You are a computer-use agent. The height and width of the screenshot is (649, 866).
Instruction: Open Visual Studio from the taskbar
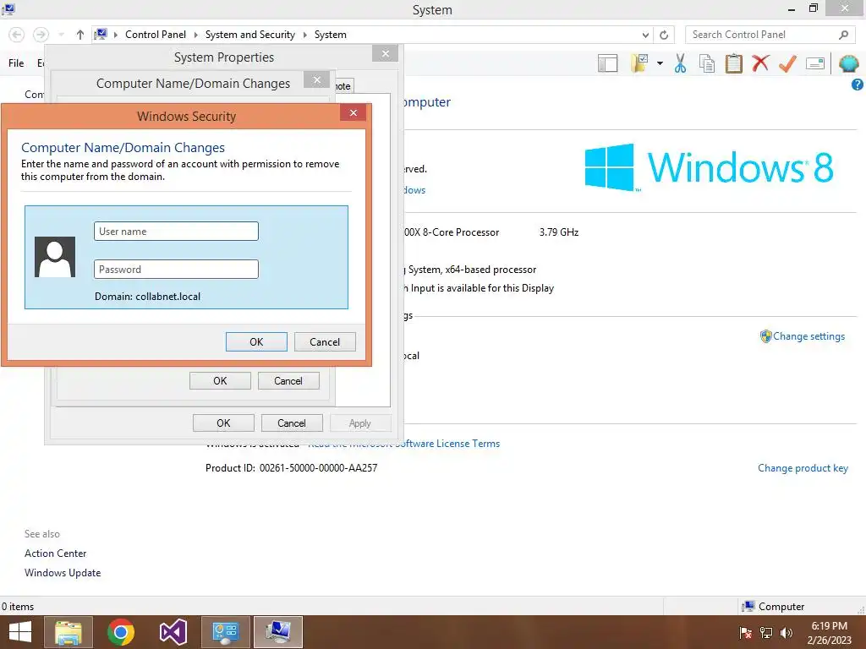pyautogui.click(x=173, y=632)
